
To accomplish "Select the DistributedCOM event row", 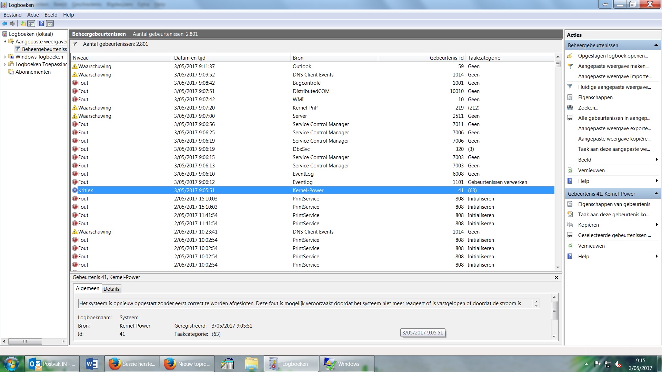I will (x=313, y=91).
